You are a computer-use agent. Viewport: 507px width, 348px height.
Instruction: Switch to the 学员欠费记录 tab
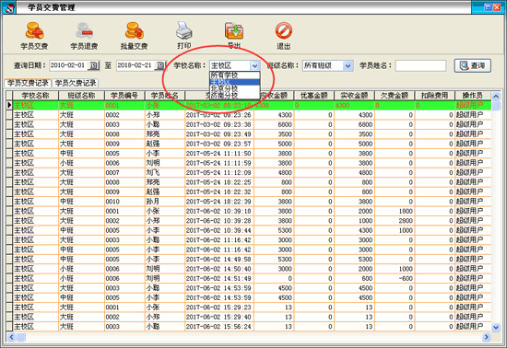tap(76, 83)
